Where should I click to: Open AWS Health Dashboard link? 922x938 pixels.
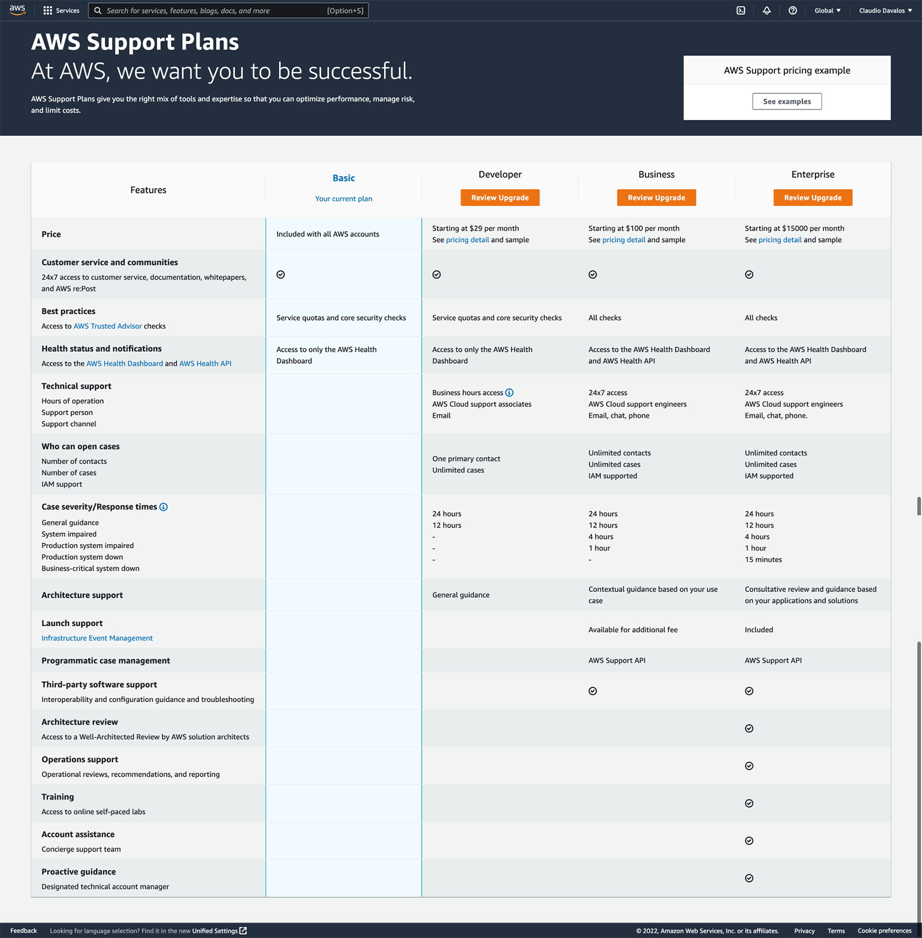click(x=124, y=364)
